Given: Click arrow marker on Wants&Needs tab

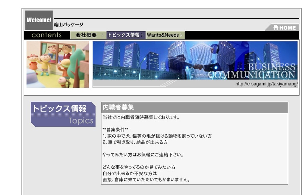Looking at the screenshot, I should [x=182, y=35].
